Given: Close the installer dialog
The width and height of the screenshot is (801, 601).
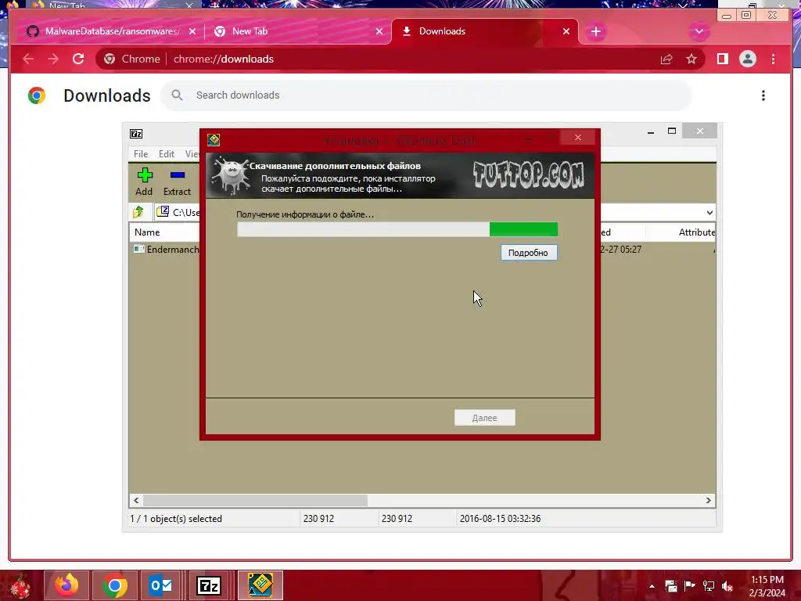Looking at the screenshot, I should (578, 138).
